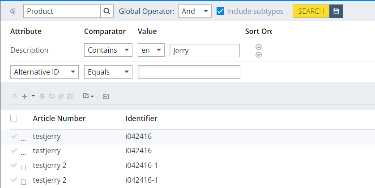This screenshot has height=188, width=375.
Task: Click the balance scale compare icon
Action: pyautogui.click(x=43, y=96)
